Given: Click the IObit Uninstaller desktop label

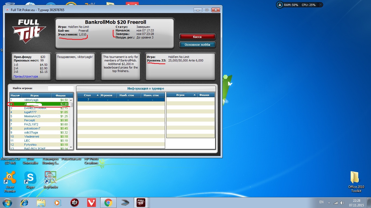Looking at the screenshot, I should [x=30, y=161].
